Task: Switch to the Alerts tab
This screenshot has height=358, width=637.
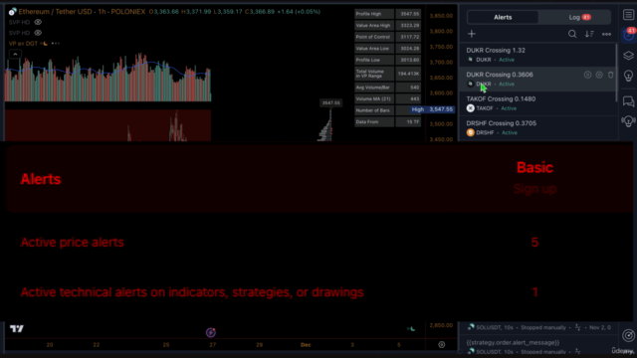Action: pos(503,17)
